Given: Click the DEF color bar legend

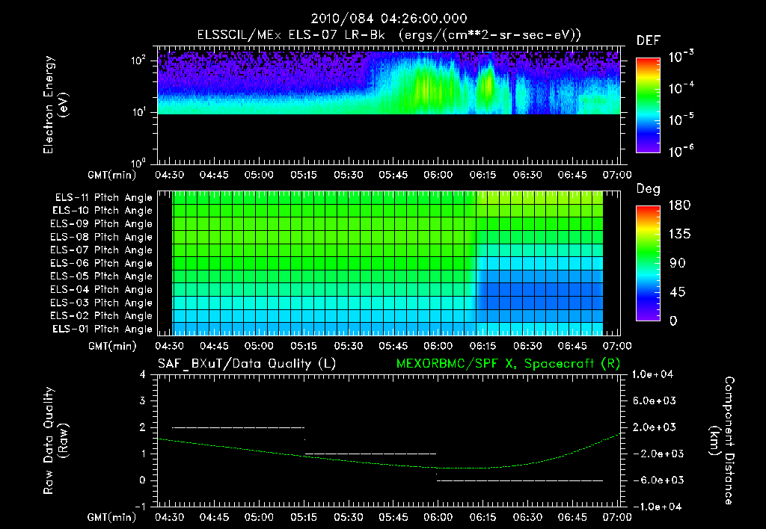Looking at the screenshot, I should pyautogui.click(x=648, y=105).
